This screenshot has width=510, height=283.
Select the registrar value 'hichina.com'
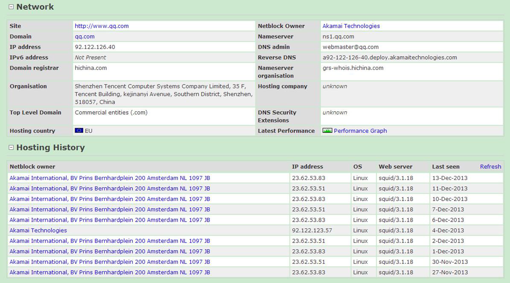[x=91, y=68]
